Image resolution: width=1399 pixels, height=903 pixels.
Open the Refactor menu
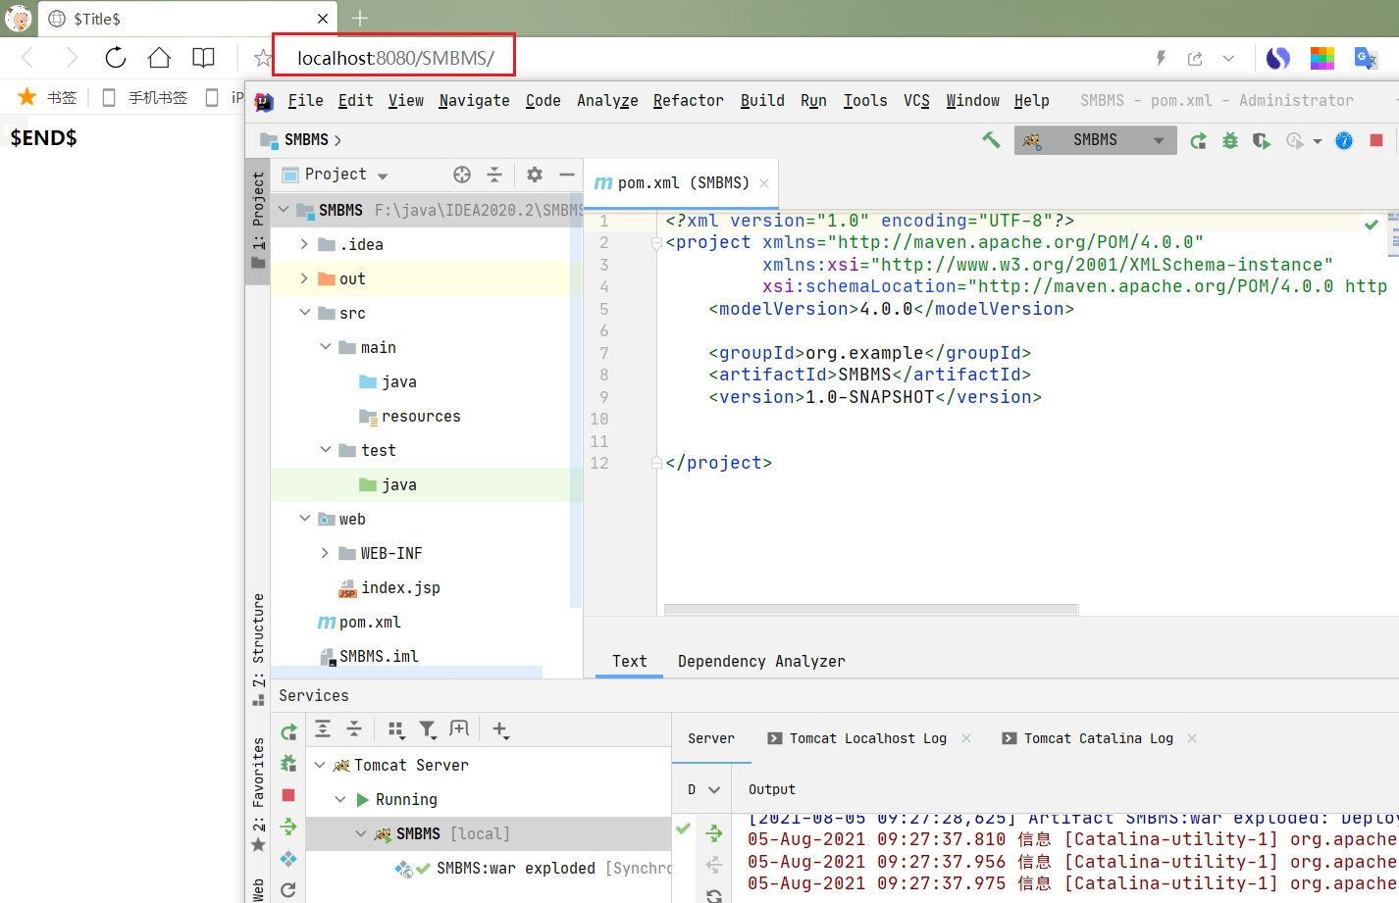pos(688,100)
